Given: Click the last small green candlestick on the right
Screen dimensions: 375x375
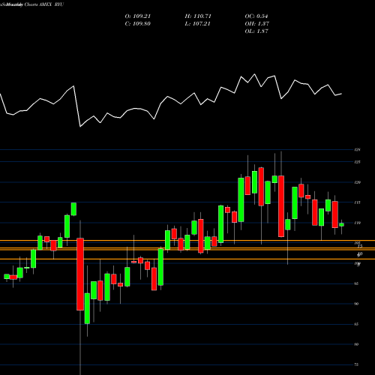Looking at the screenshot, I should tap(341, 225).
